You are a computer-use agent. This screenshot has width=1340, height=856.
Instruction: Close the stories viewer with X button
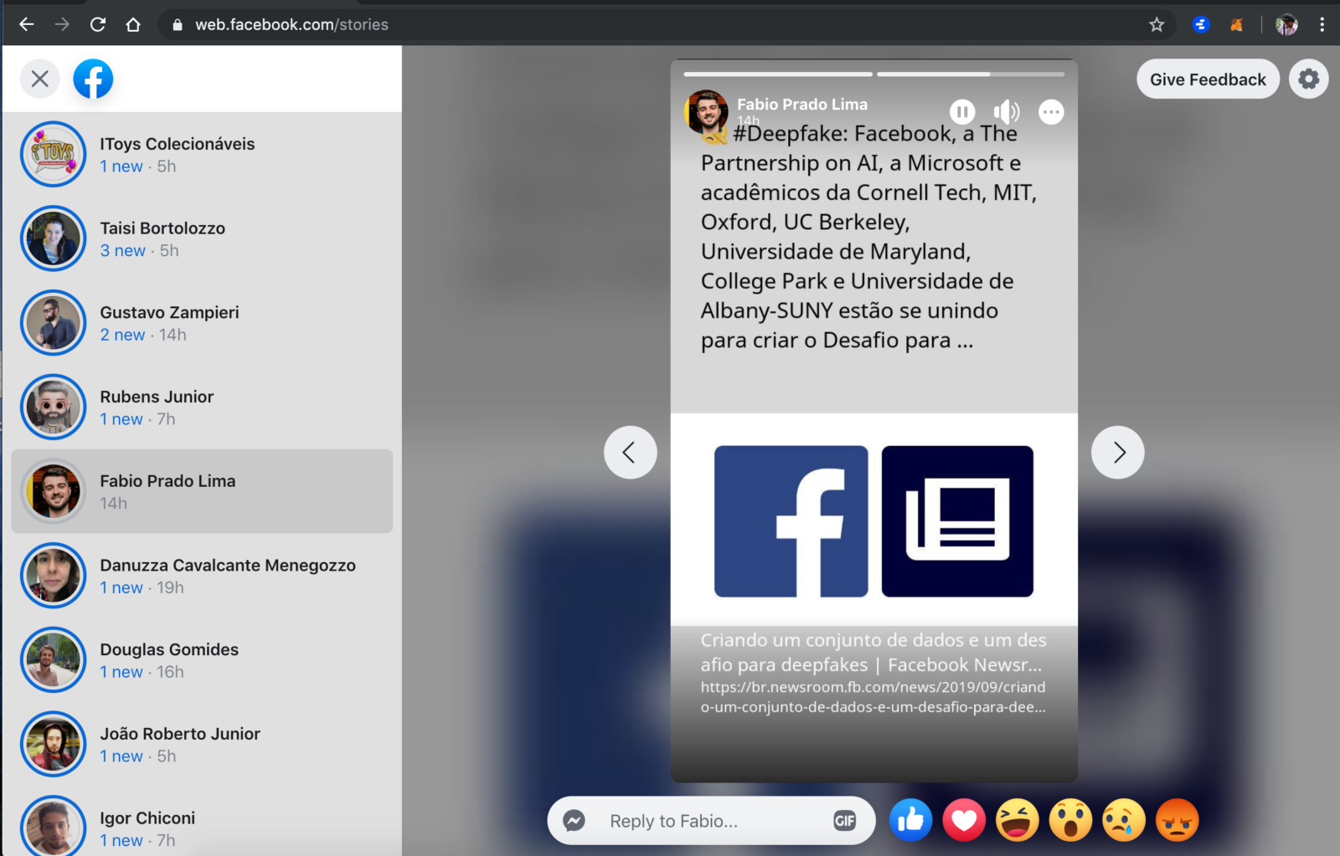tap(39, 79)
